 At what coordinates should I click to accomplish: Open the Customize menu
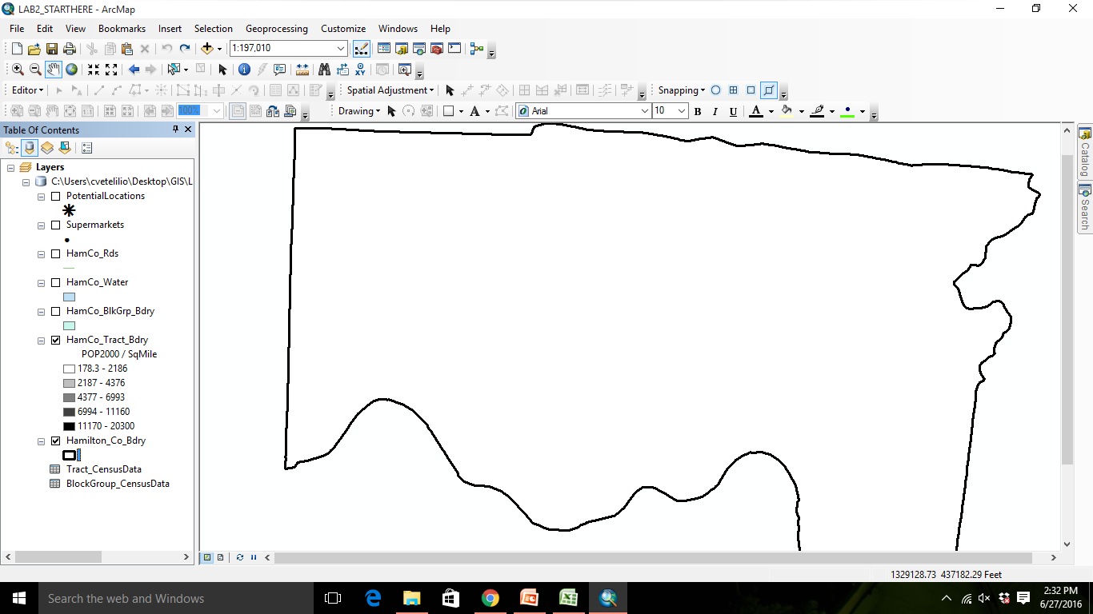pos(343,29)
